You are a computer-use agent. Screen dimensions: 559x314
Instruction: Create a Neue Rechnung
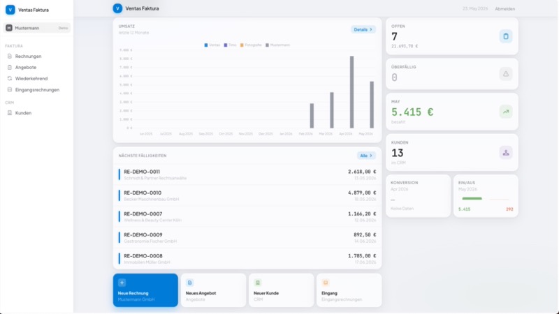click(145, 290)
